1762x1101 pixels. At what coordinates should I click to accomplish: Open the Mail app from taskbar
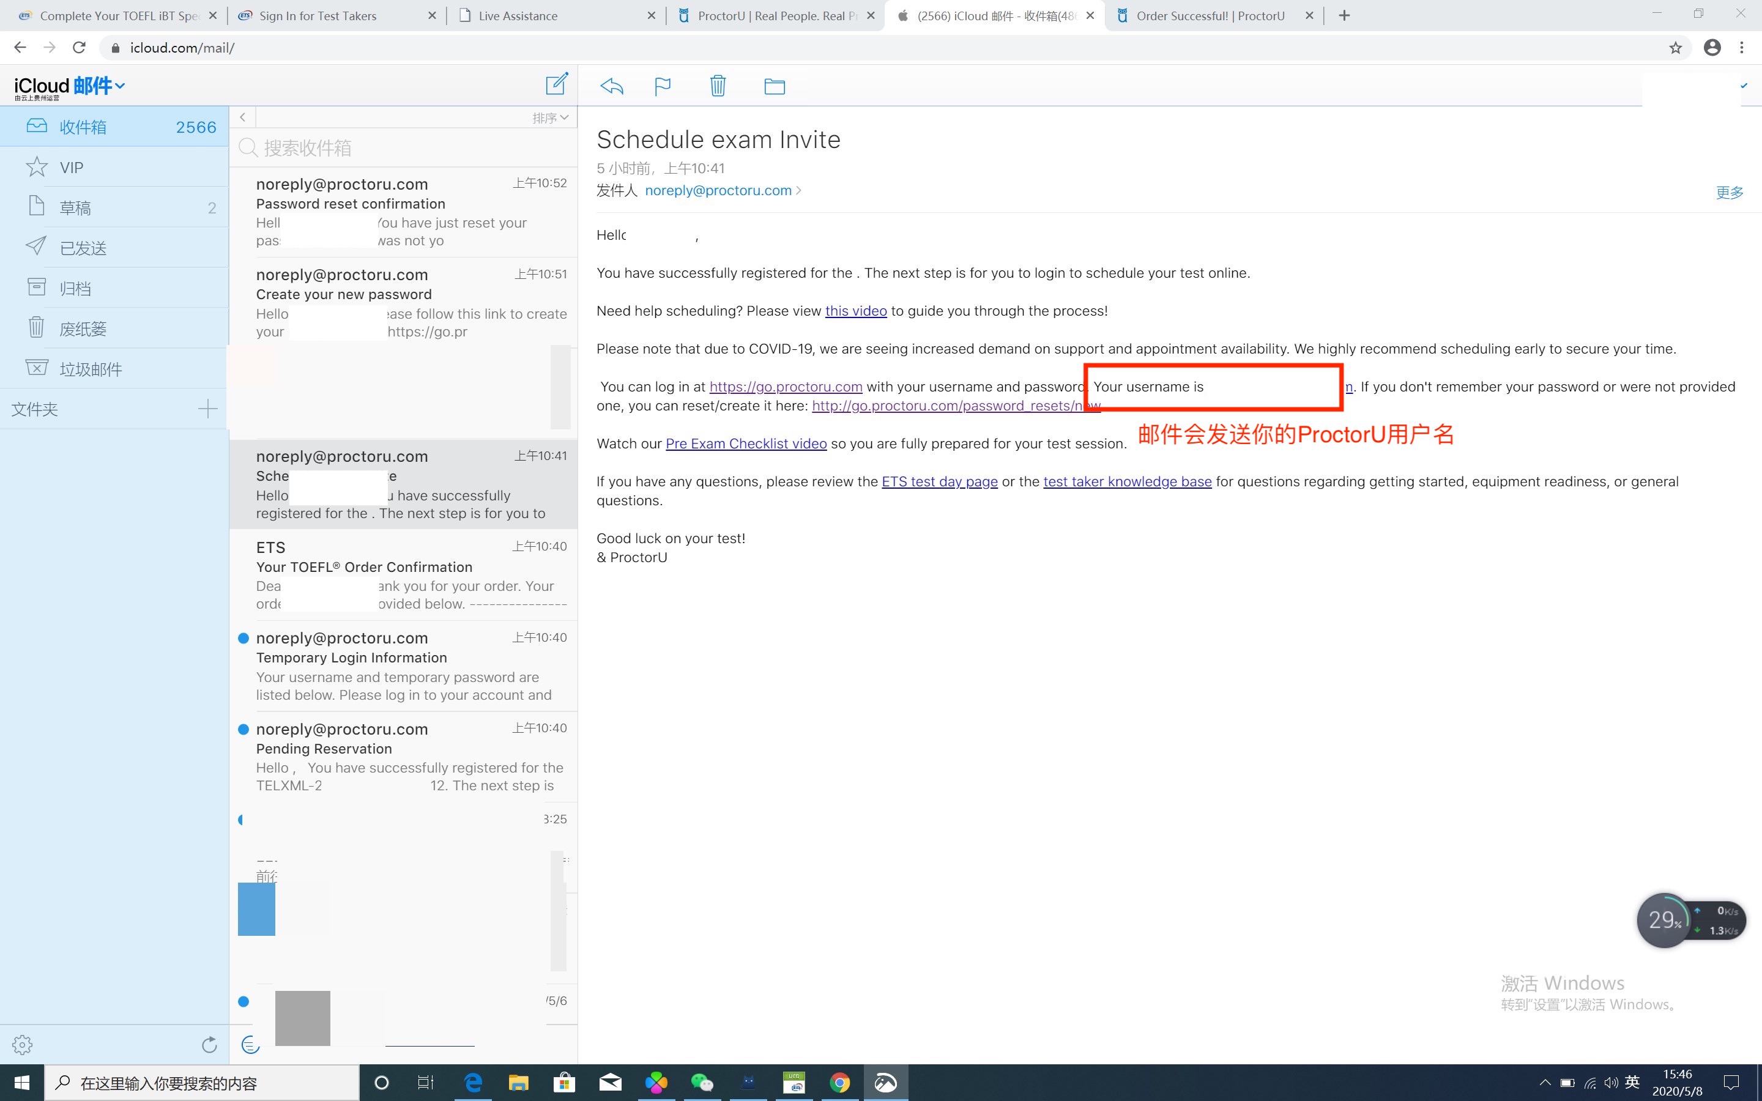tap(610, 1083)
